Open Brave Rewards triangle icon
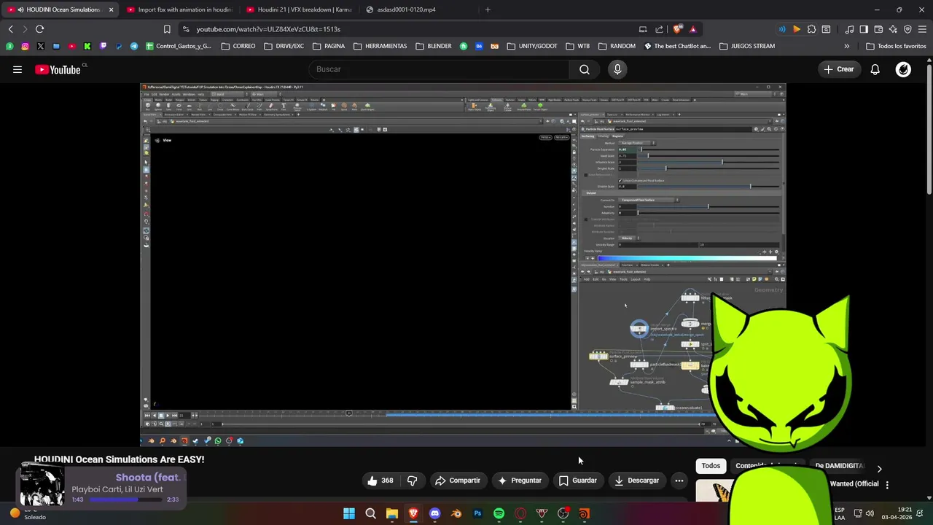This screenshot has height=525, width=933. click(x=692, y=29)
